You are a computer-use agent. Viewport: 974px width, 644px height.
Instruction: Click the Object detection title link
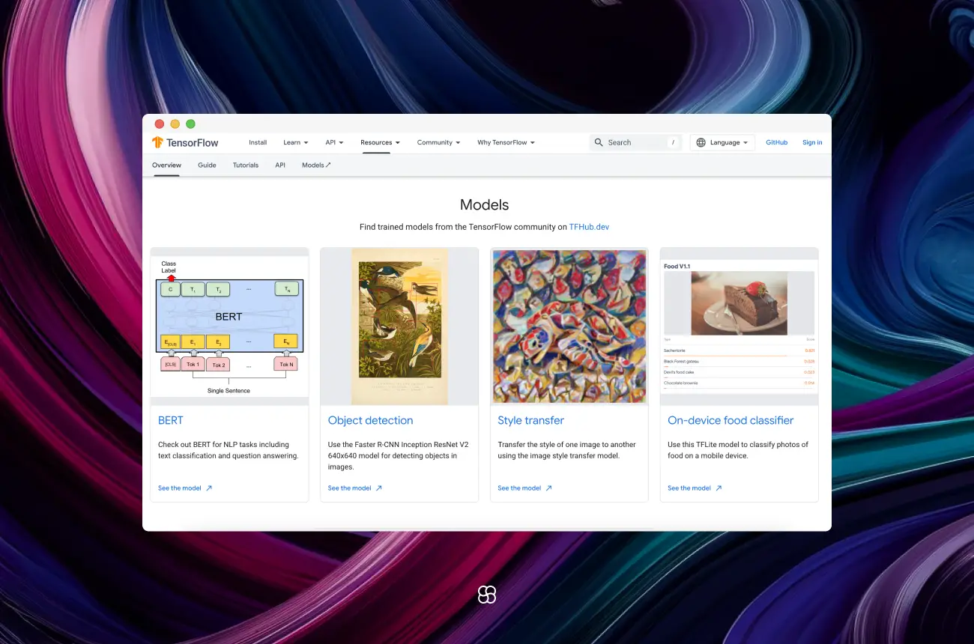pos(371,421)
